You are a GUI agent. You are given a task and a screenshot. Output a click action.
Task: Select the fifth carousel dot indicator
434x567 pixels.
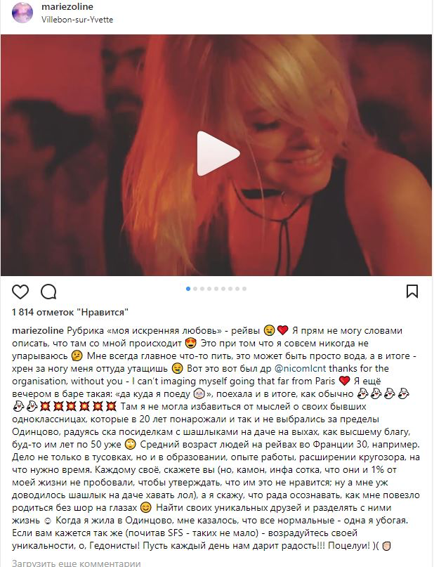216,289
